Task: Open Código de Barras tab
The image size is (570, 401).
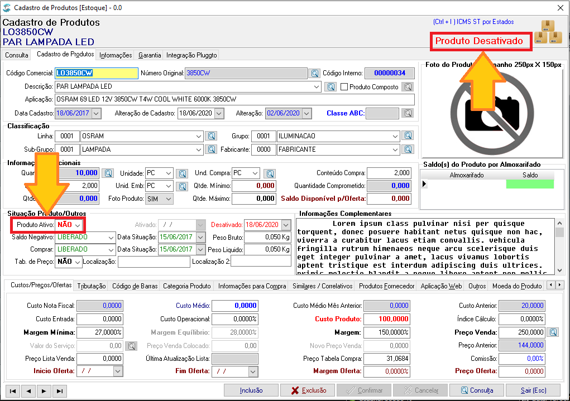Action: click(x=135, y=286)
